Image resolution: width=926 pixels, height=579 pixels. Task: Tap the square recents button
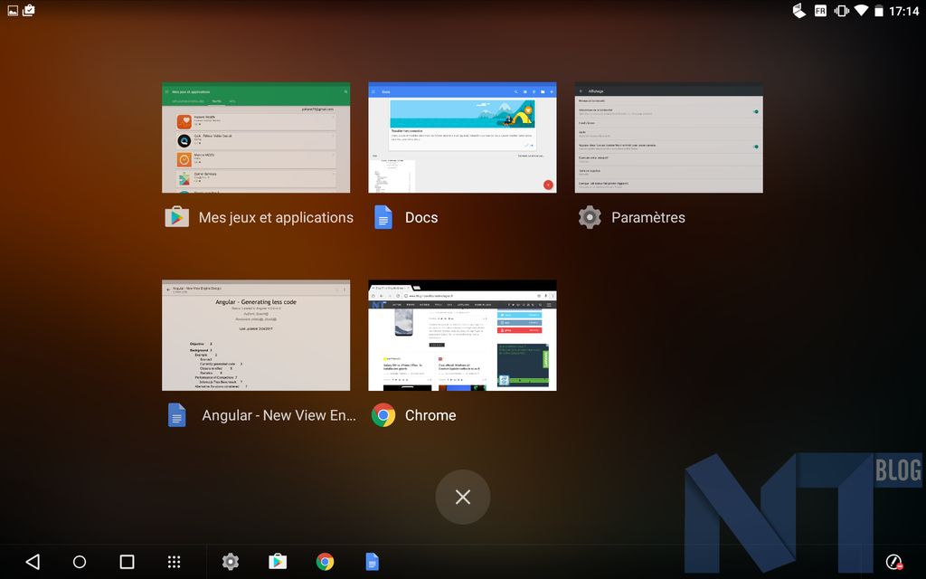tap(127, 562)
